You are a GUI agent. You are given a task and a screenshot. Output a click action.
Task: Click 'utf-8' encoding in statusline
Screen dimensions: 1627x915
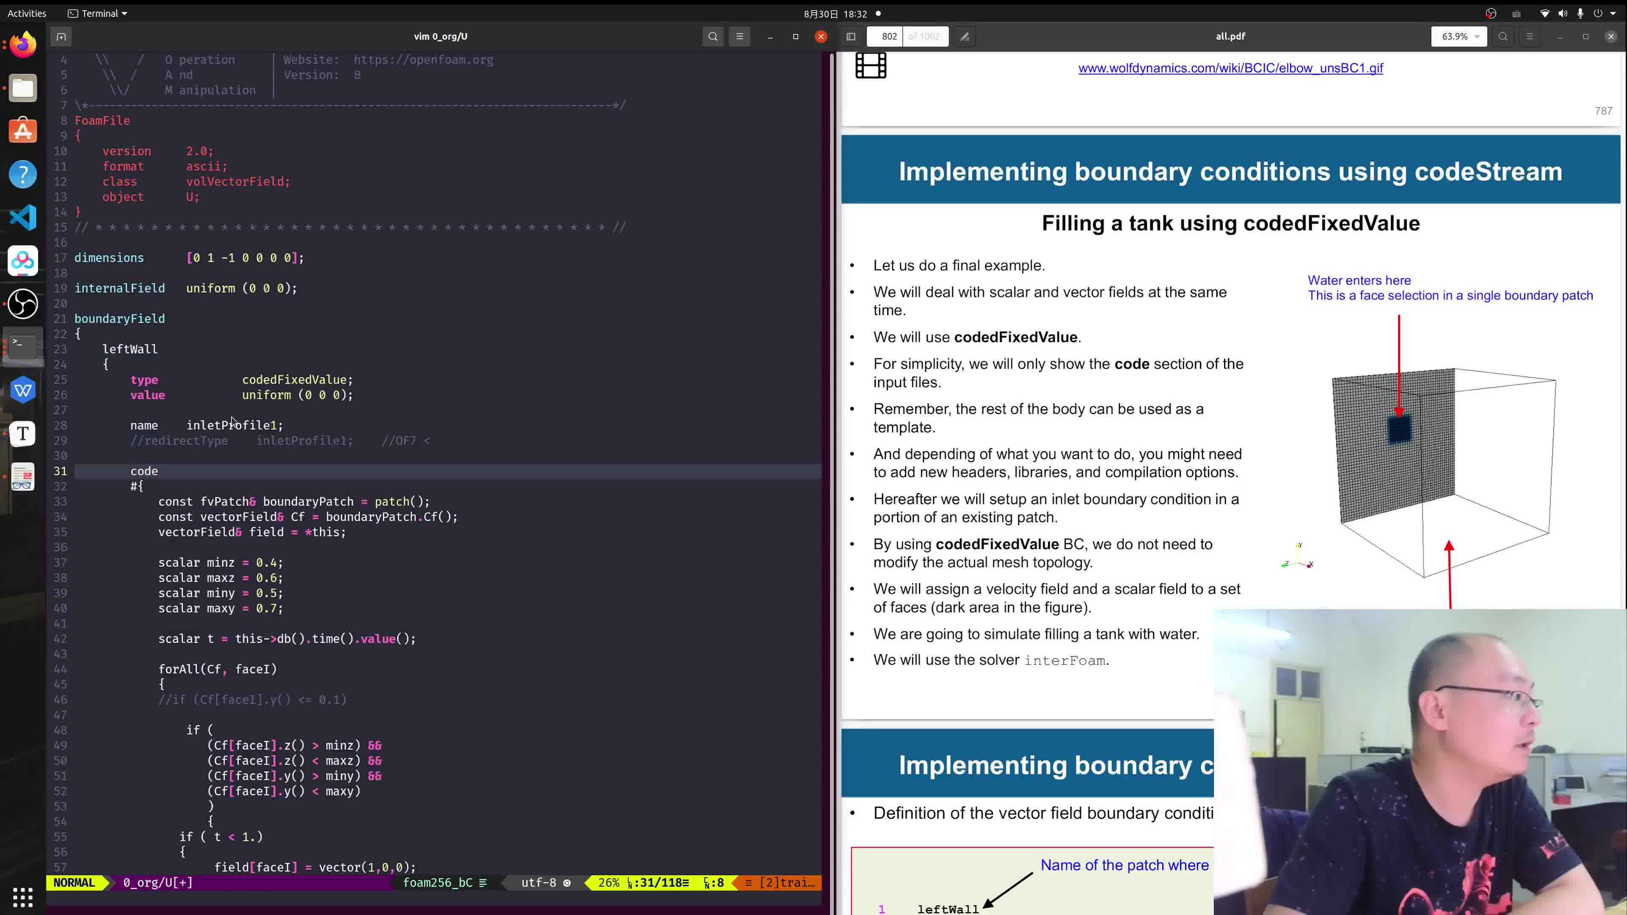(539, 883)
